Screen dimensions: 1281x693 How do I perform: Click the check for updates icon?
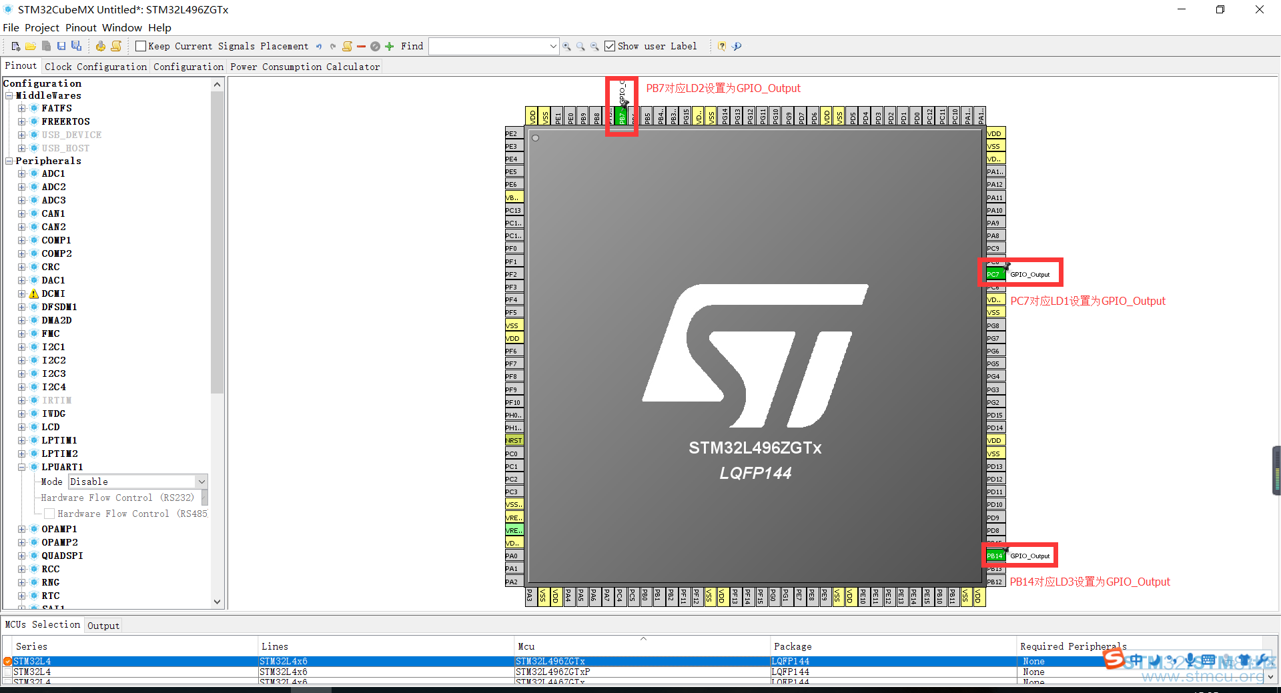tap(737, 46)
